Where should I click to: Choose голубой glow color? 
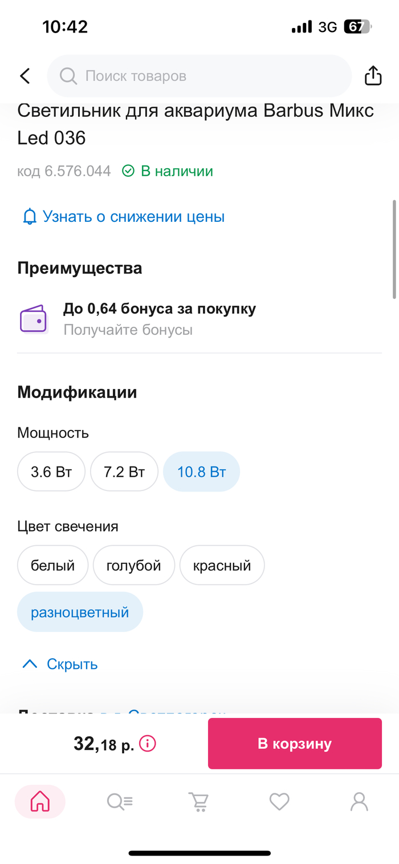134,565
